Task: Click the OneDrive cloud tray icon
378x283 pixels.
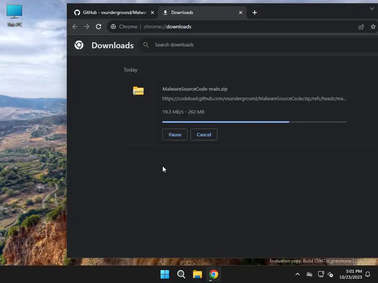Action: [x=309, y=274]
